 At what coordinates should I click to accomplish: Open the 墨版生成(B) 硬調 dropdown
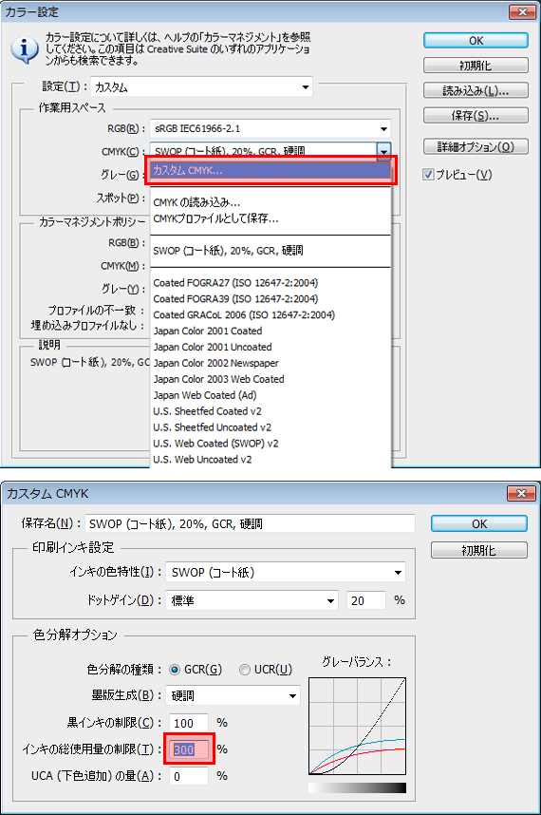233,695
